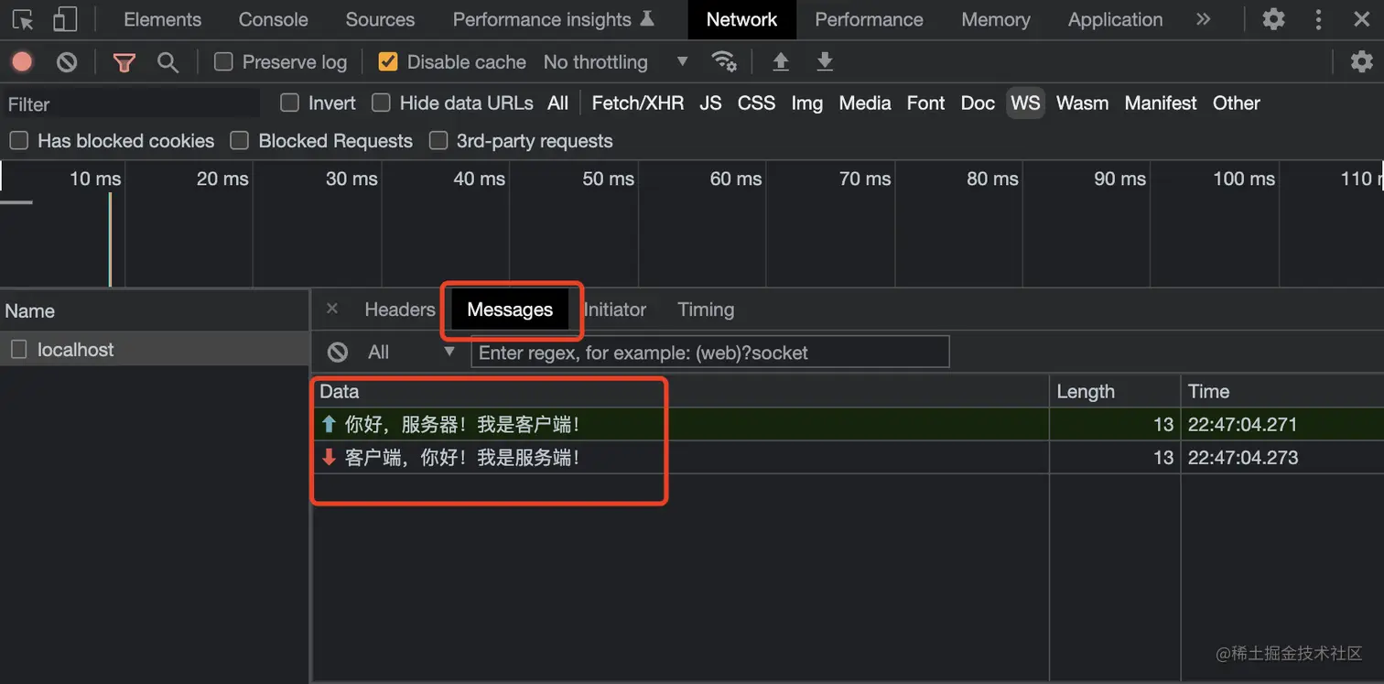Open the Initiator tab
The width and height of the screenshot is (1384, 684).
(614, 309)
